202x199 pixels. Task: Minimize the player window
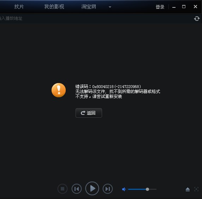tap(174, 7)
